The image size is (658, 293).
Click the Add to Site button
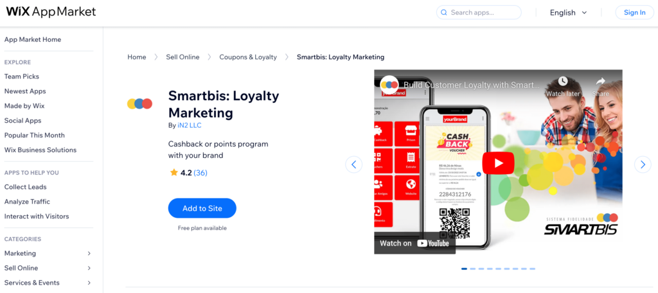point(202,208)
